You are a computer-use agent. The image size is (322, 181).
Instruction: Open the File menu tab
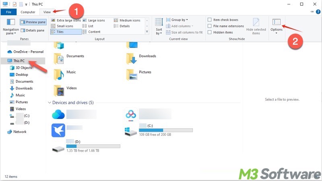(x=8, y=12)
